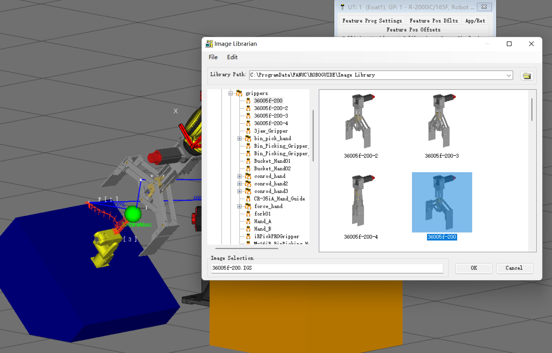Click the icon next to first Bin_Picking_Gripper item
552x353 pixels.
pyautogui.click(x=248, y=146)
